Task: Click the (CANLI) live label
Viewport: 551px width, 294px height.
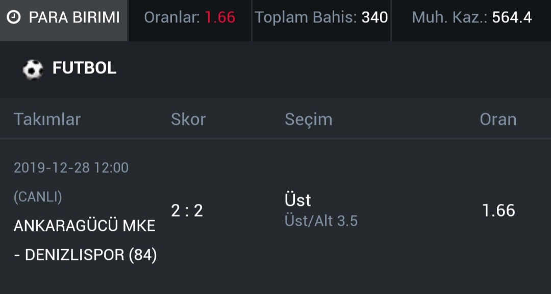Action: (38, 197)
